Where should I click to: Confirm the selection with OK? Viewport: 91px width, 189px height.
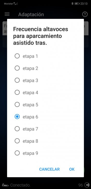[x=72, y=169]
